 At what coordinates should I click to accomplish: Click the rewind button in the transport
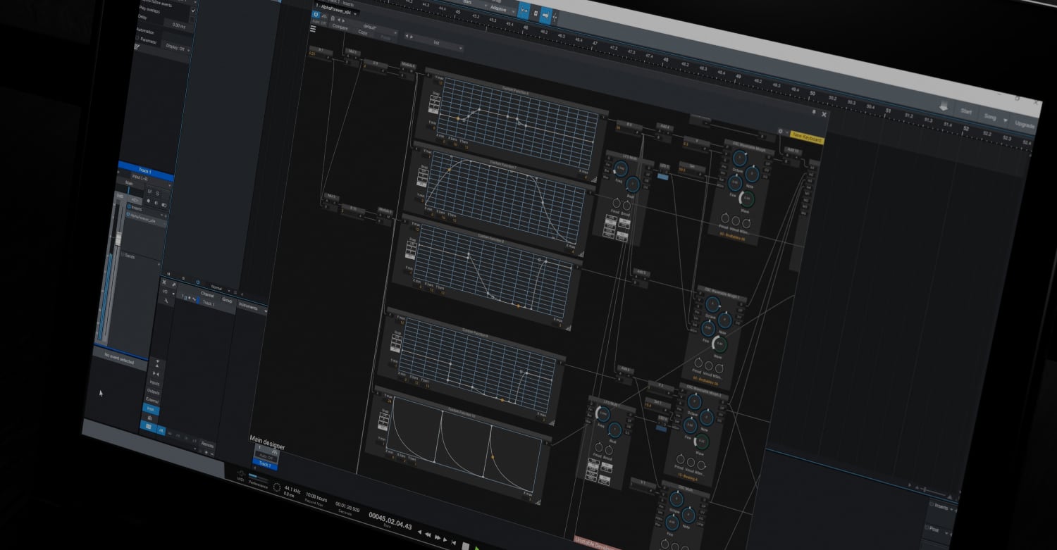[x=428, y=534]
